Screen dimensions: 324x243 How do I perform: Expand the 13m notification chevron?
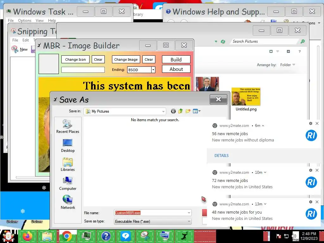[265, 204]
